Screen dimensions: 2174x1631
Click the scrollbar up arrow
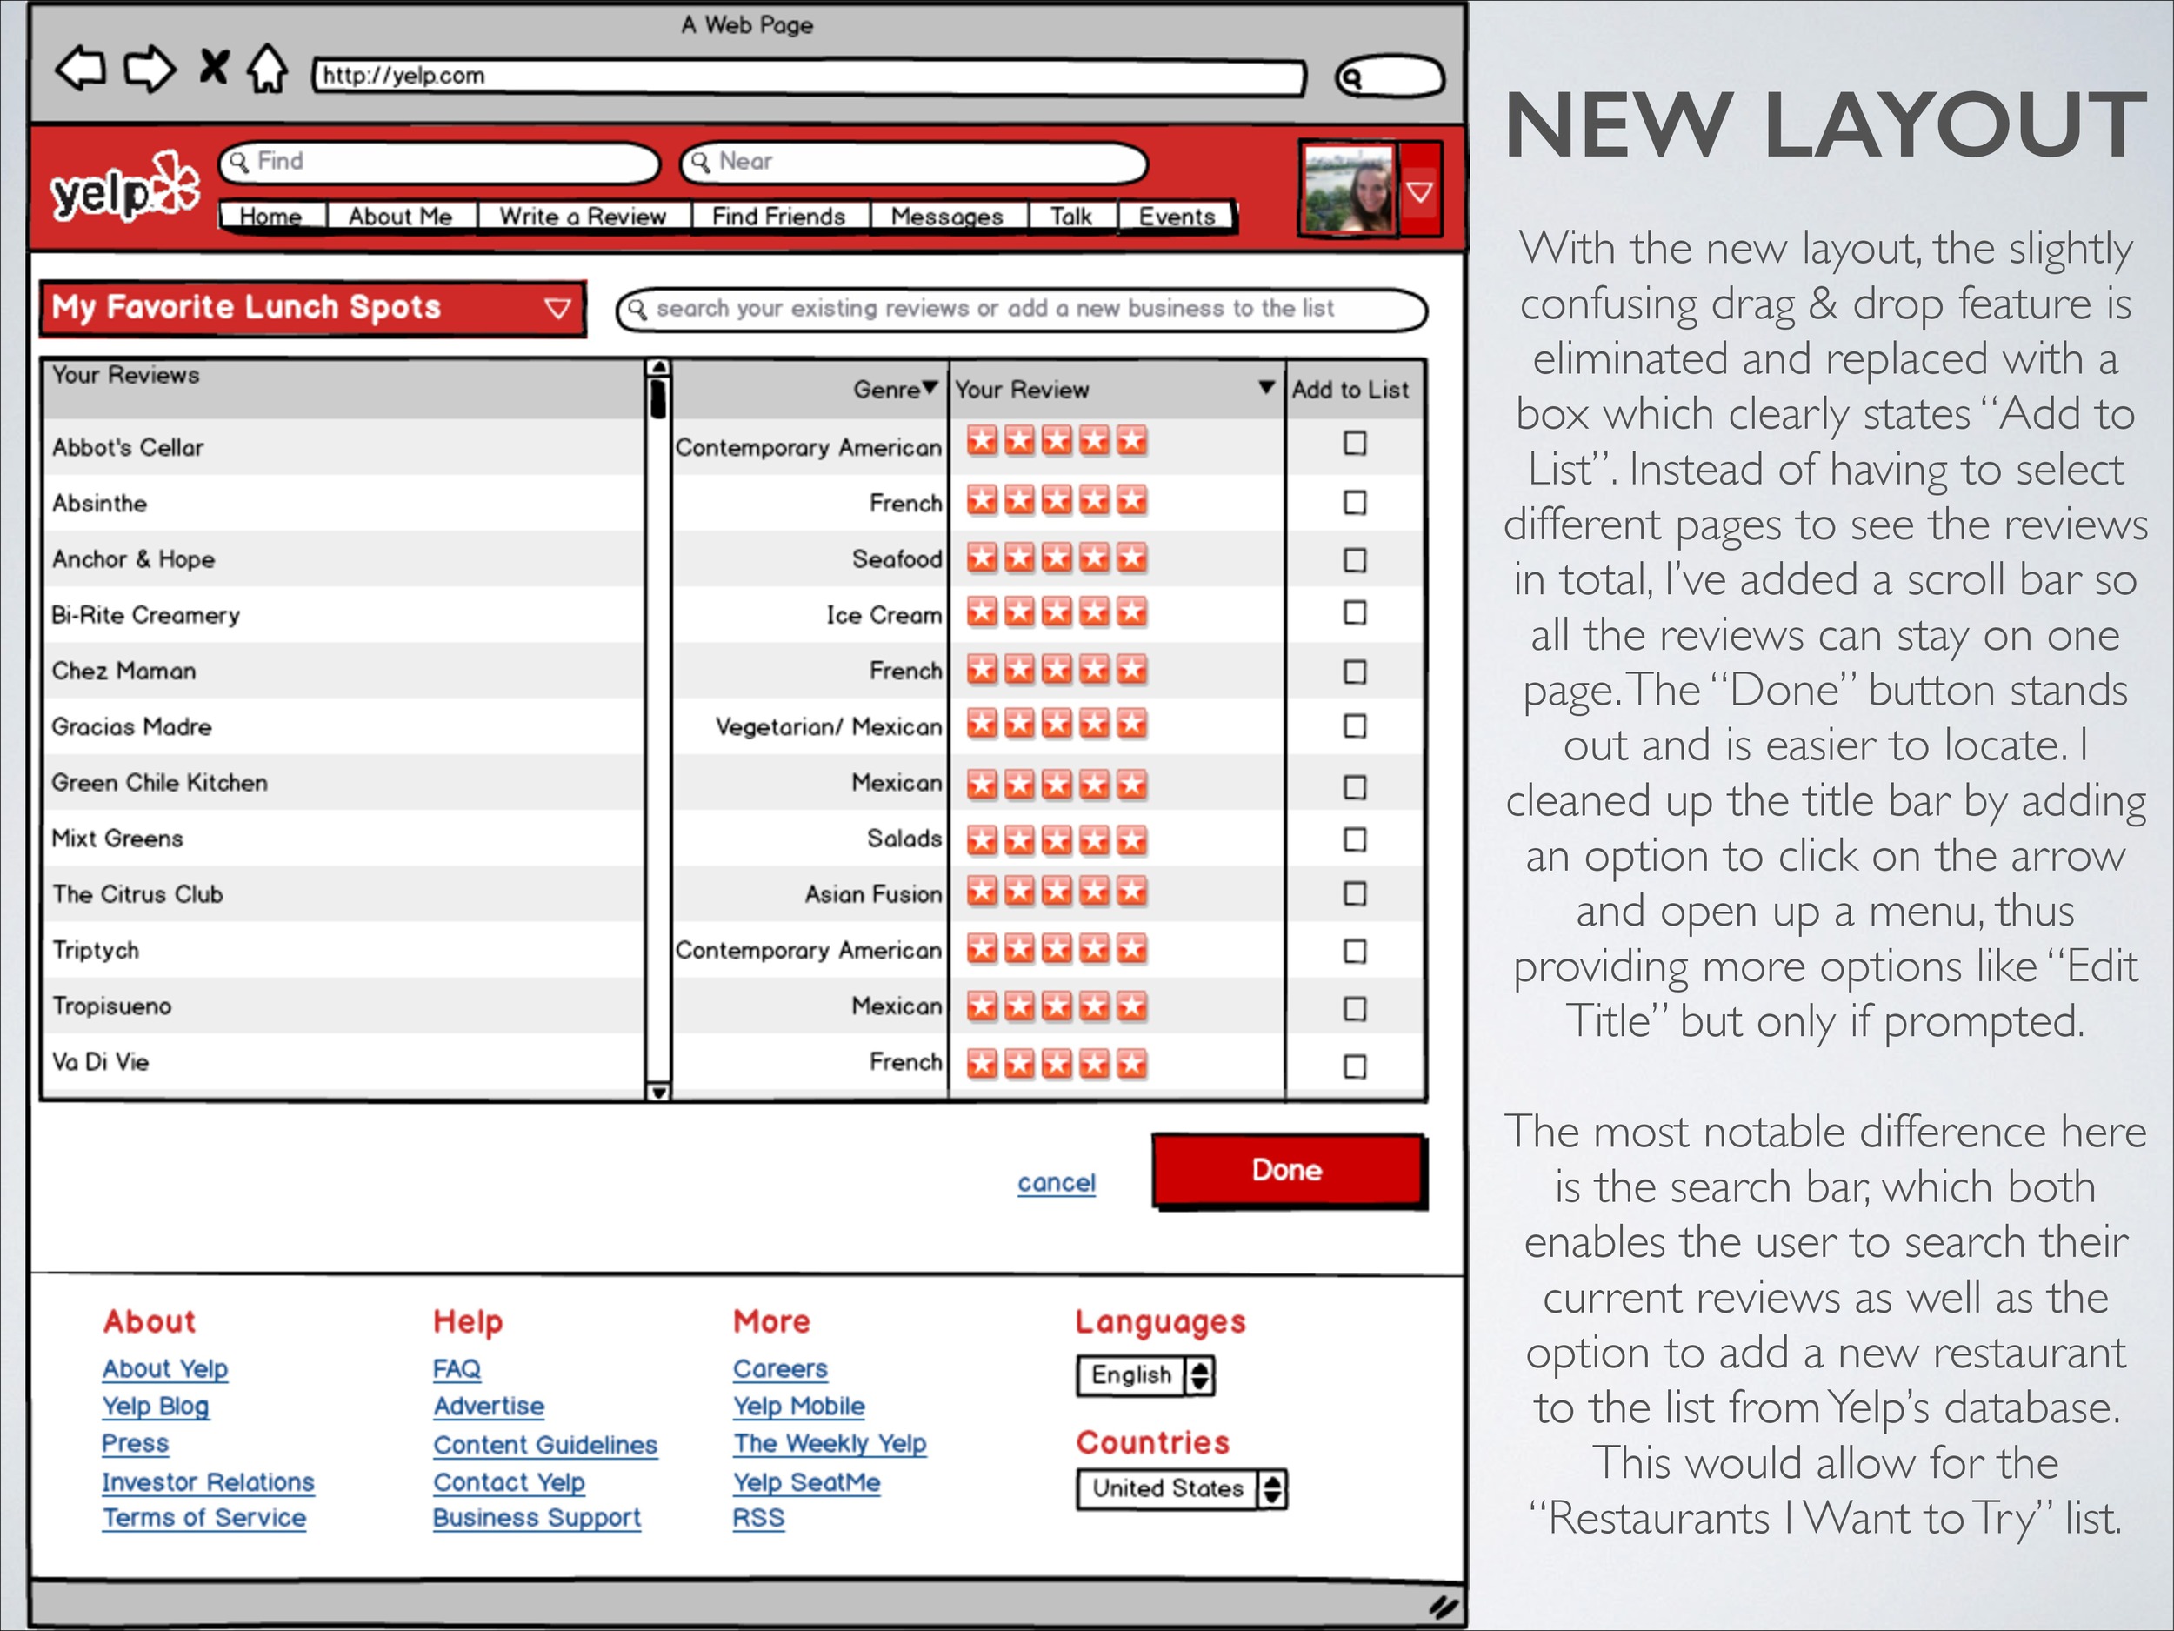[x=658, y=368]
